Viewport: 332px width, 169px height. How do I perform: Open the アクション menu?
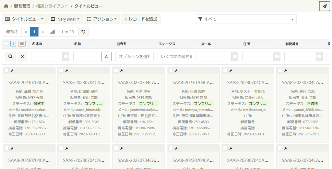point(102,19)
